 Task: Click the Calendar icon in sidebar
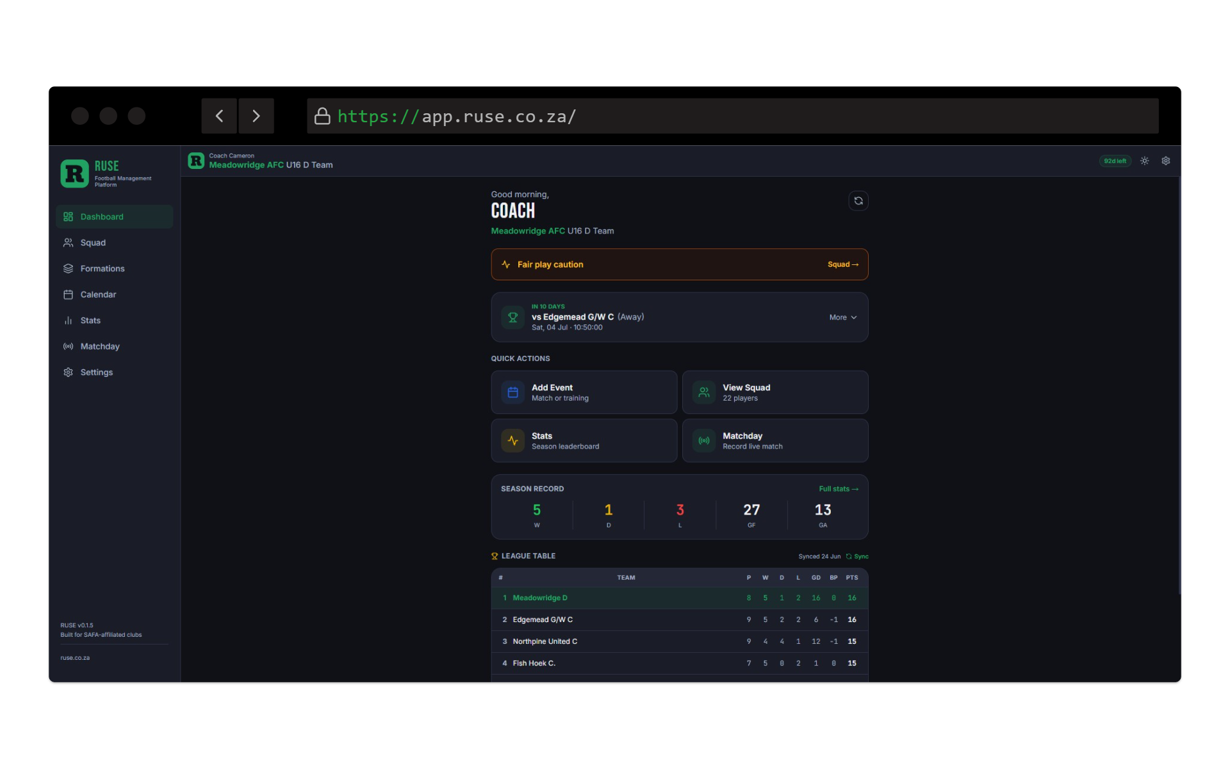(x=68, y=294)
